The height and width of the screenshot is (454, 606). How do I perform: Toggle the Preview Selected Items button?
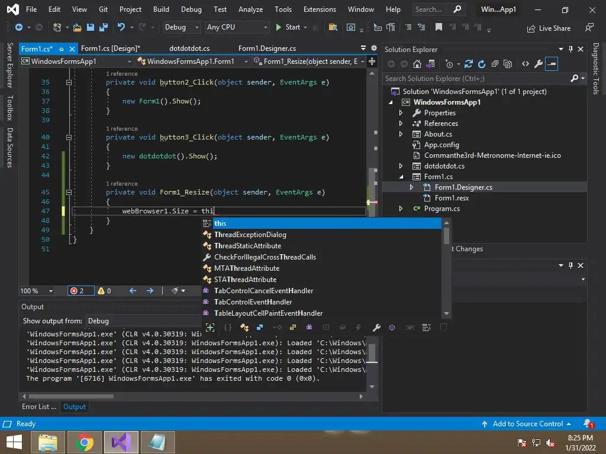pos(552,64)
